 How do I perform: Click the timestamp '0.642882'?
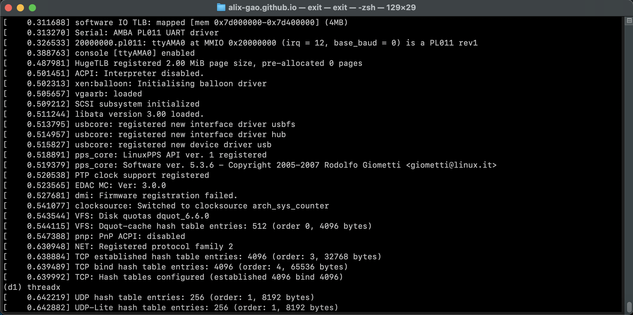click(46, 308)
